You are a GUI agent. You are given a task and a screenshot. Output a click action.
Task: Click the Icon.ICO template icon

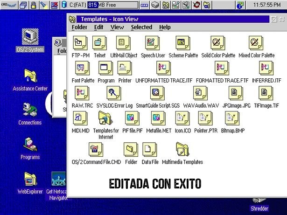pos(182,118)
